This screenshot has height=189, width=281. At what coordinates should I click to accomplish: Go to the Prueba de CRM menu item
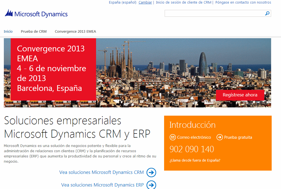coord(34,31)
